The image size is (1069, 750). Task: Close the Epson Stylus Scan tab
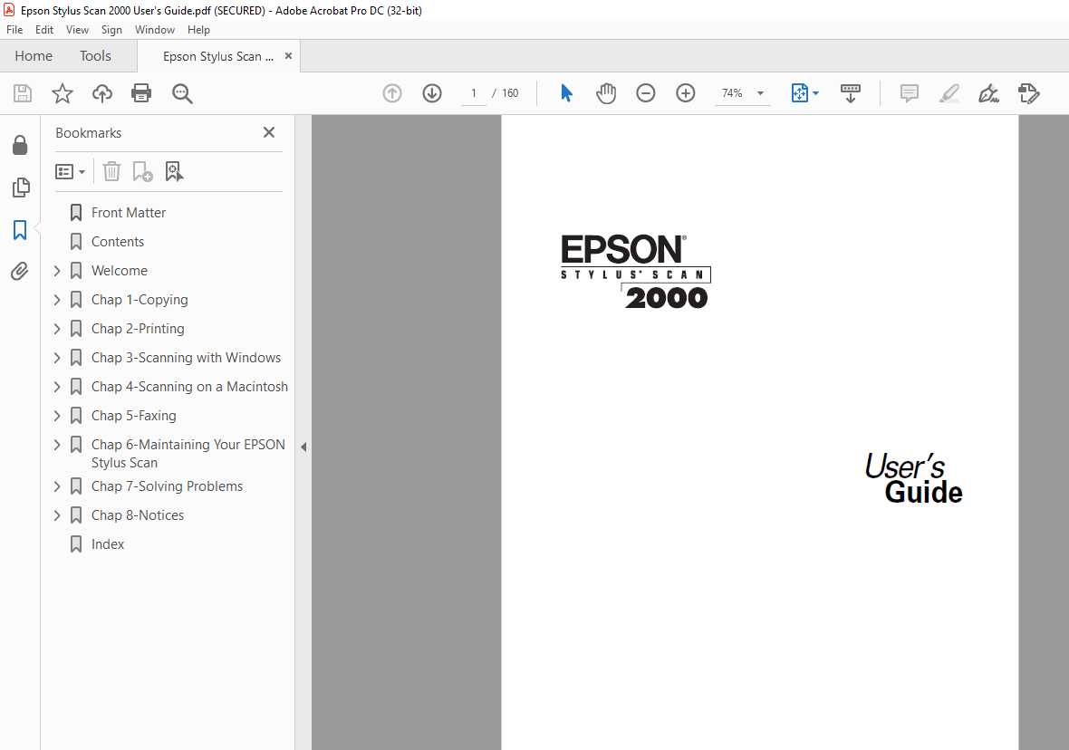coord(288,56)
